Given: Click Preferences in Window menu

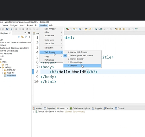Looking at the screenshot, I should click(51, 60).
